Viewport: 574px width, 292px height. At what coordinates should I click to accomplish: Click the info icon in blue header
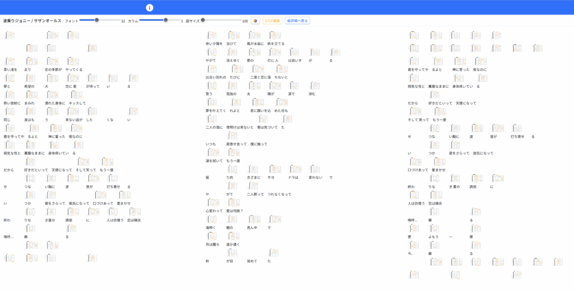[149, 7]
